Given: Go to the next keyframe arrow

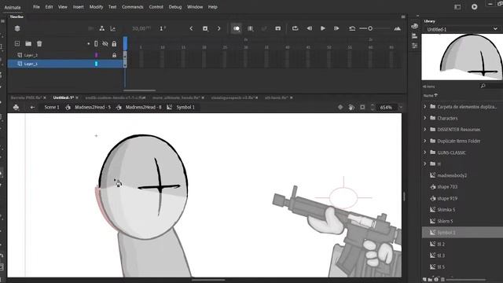Looking at the screenshot, I should point(218,28).
